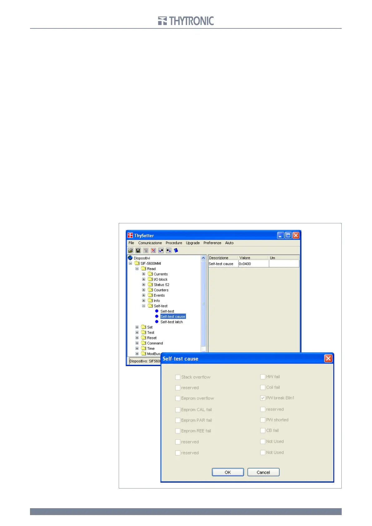Toggle the Eeprom PAR fail checkbox
Viewport: 372px width, 526px height.
(178, 420)
